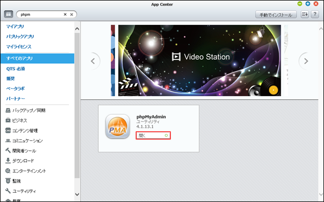The height and width of the screenshot is (202, 324).
Task: Select 推奨 category
Action: [10, 79]
